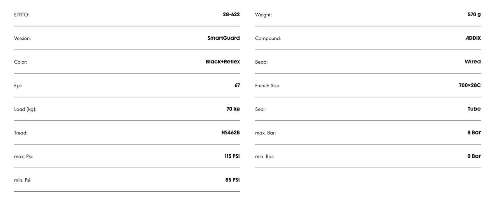Click the Tread: label

click(x=21, y=133)
